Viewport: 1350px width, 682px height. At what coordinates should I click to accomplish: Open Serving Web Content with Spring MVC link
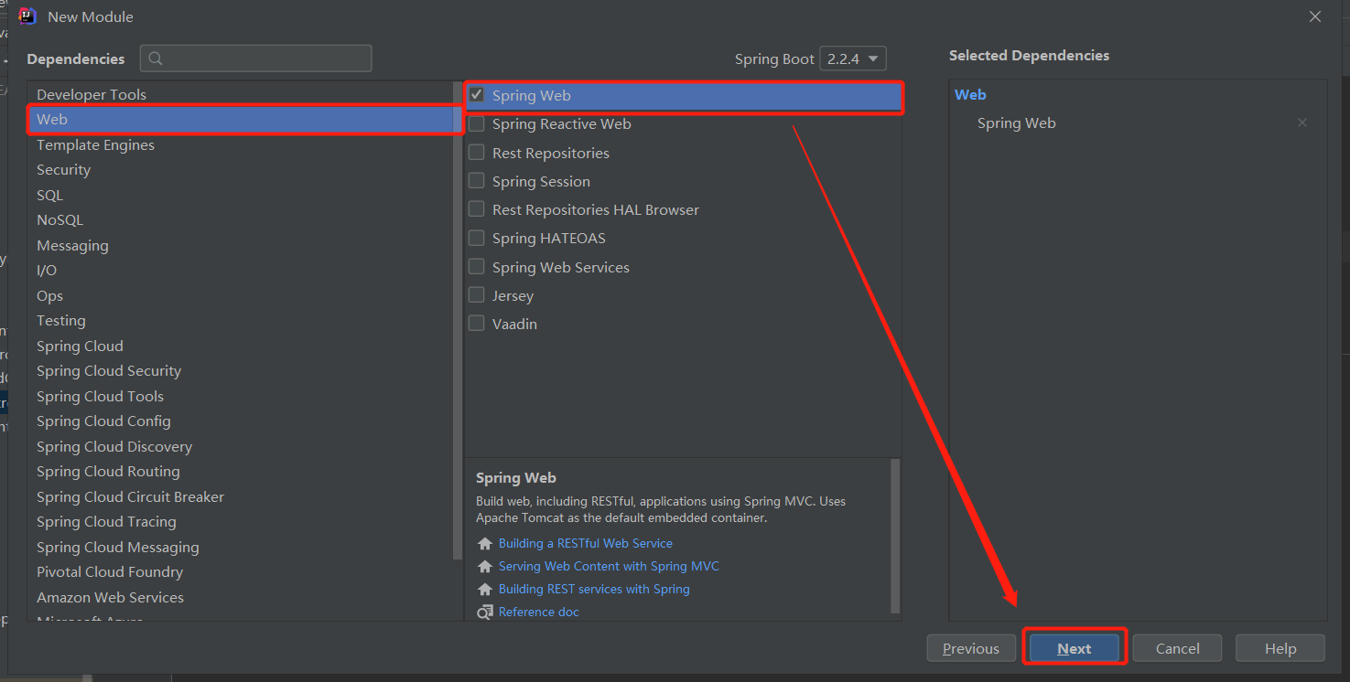pyautogui.click(x=609, y=566)
